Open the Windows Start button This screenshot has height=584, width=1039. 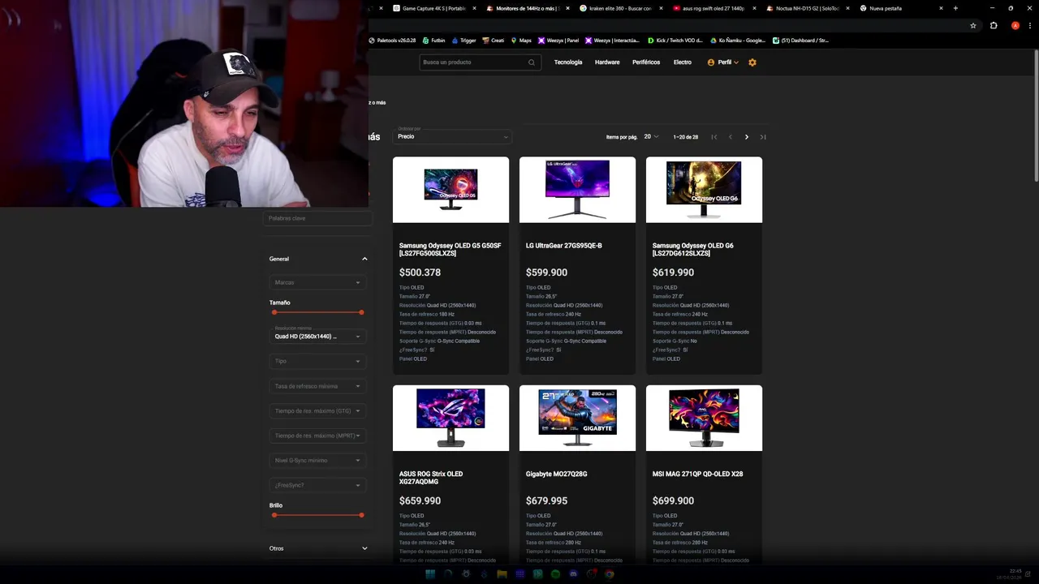[430, 573]
